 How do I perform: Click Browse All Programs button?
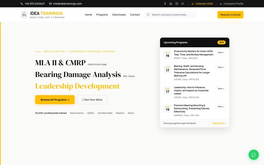[55, 100]
